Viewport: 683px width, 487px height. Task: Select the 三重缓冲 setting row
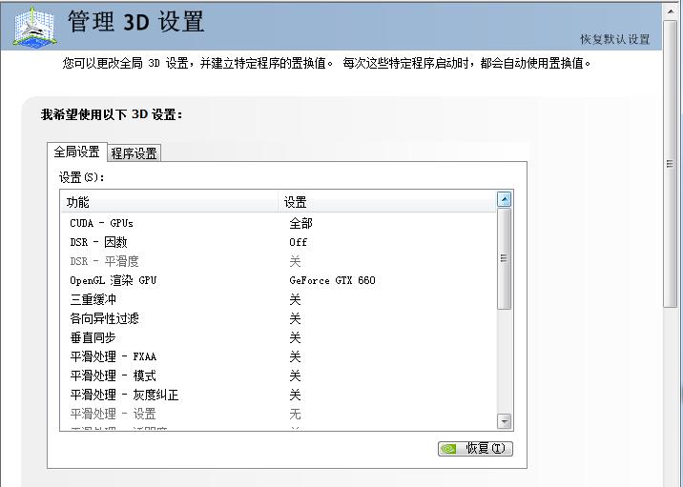93,299
